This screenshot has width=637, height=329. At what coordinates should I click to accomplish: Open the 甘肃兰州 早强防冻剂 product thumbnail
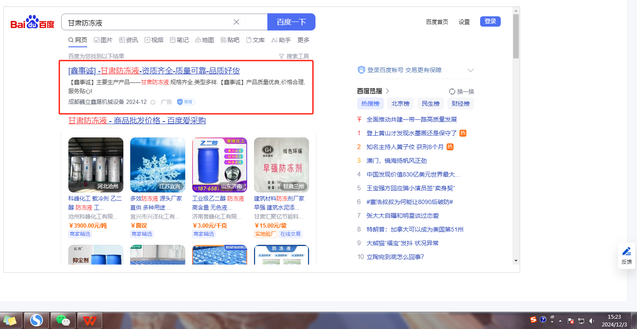tap(282, 165)
